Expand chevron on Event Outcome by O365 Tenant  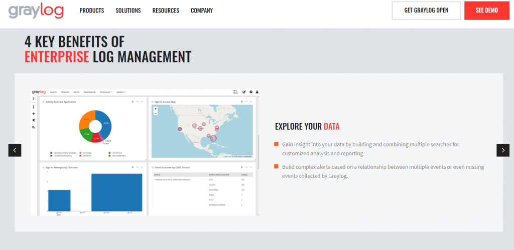tap(251, 167)
